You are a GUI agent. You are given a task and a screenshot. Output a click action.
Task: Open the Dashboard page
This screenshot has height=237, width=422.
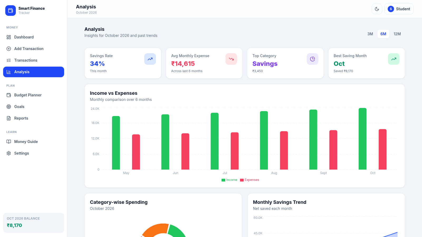click(x=33, y=37)
